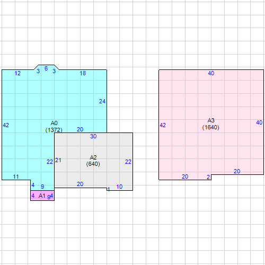Image resolution: width=265 pixels, height=265 pixels.
Task: Click the 6 dimension on the top bump
Action: [46, 68]
